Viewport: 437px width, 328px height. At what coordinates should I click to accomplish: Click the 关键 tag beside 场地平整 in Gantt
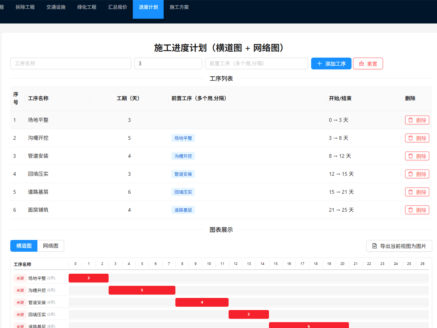click(x=20, y=278)
